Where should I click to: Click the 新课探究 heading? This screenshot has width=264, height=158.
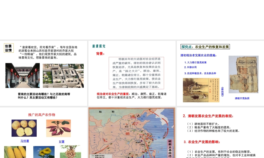click(x=99, y=46)
